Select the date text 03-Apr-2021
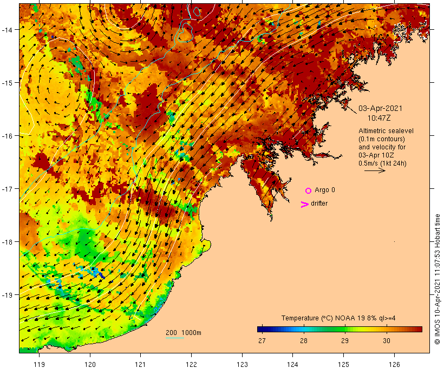This screenshot has height=368, width=444. (x=380, y=108)
